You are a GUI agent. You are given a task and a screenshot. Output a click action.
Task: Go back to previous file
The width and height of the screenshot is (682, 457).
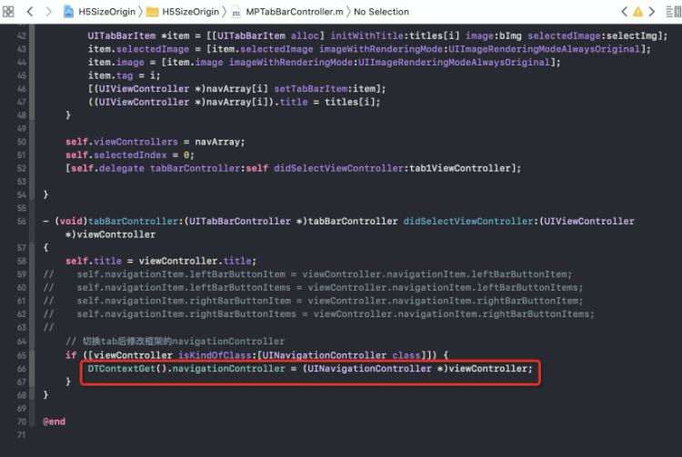(x=30, y=11)
